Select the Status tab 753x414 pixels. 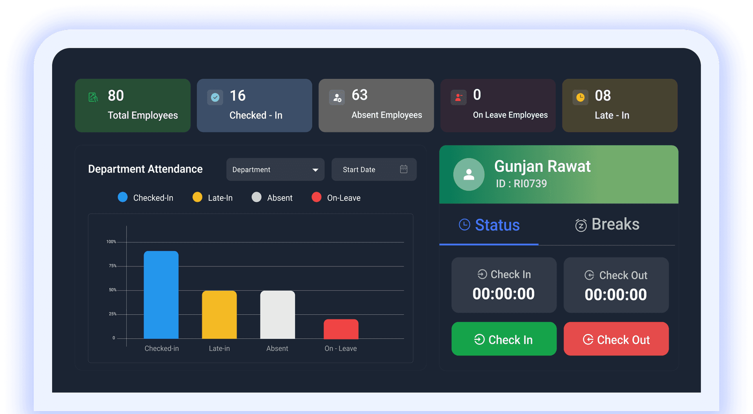(497, 224)
